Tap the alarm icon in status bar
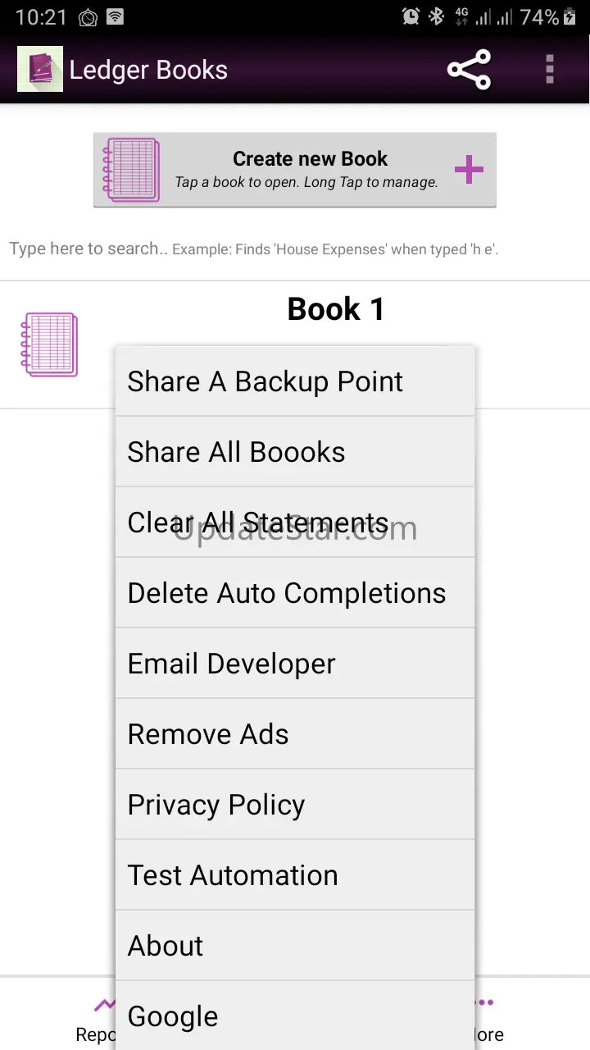The image size is (590, 1050). coord(411,16)
